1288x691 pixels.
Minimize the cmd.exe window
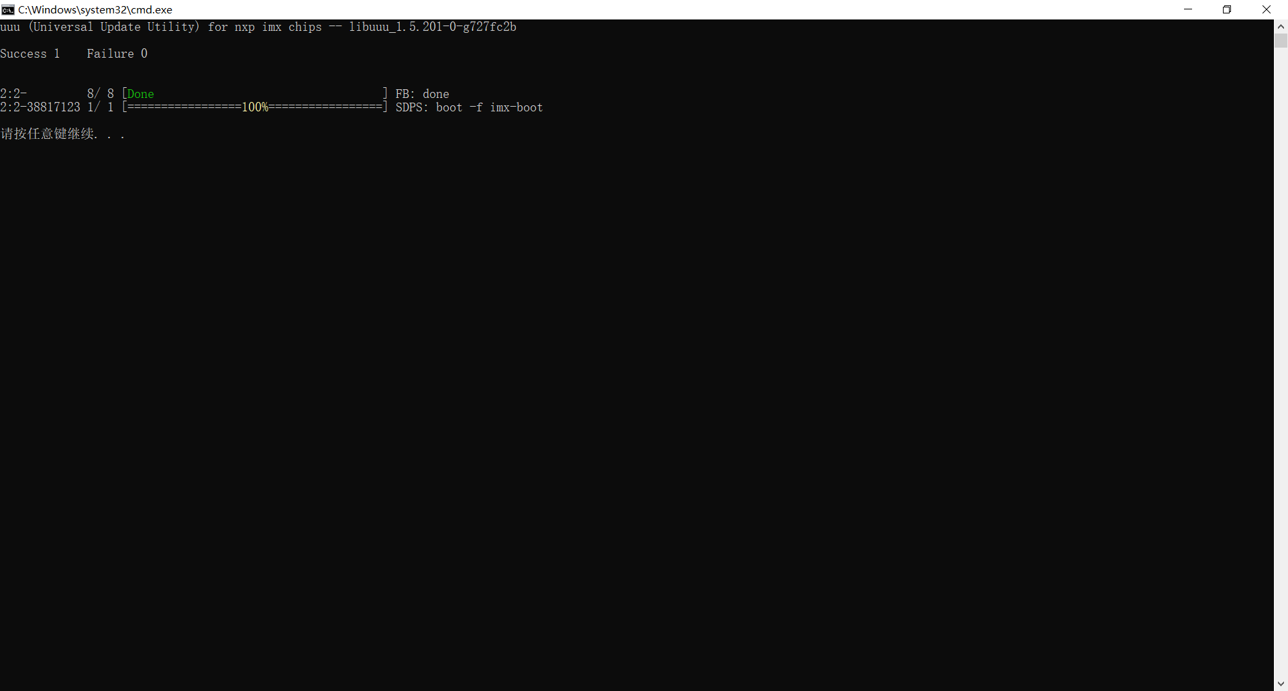point(1188,9)
